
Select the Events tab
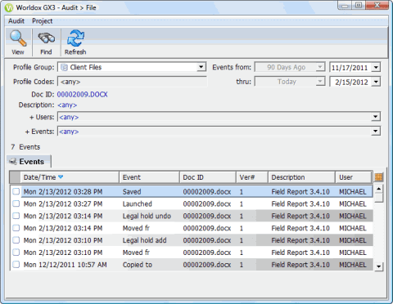pos(29,162)
